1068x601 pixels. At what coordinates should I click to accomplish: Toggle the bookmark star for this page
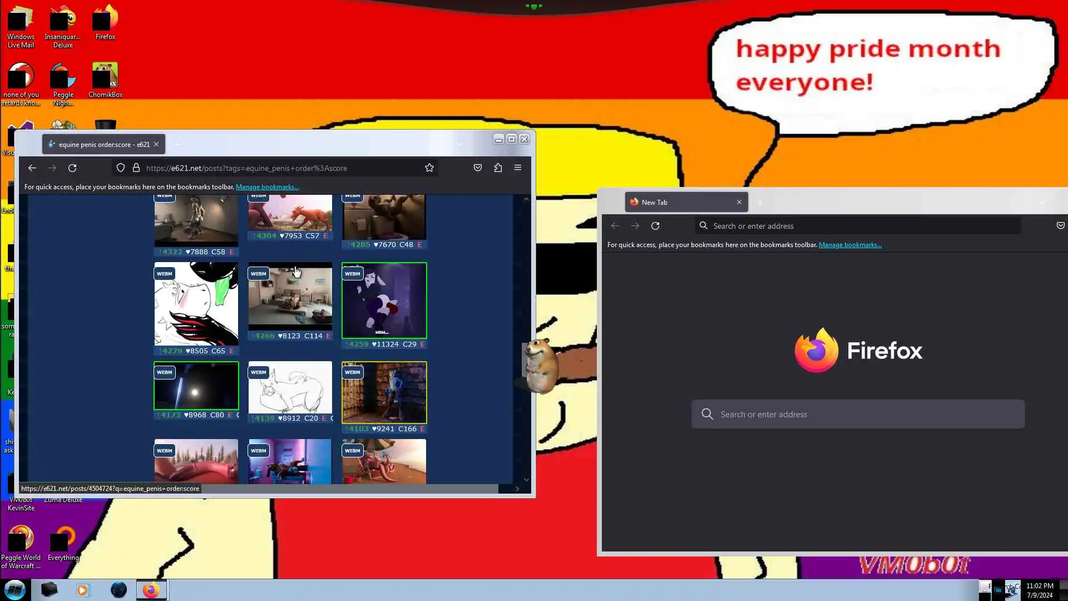(429, 168)
